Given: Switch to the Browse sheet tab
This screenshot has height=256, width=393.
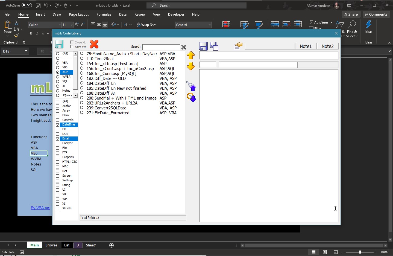Looking at the screenshot, I should pos(51,245).
